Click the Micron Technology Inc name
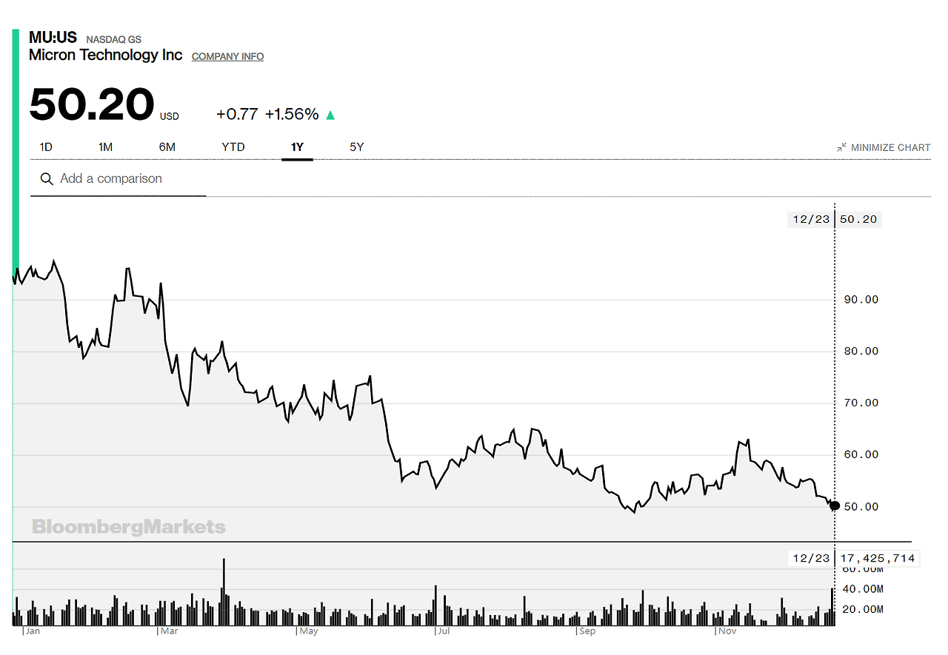This screenshot has width=948, height=655. click(106, 55)
